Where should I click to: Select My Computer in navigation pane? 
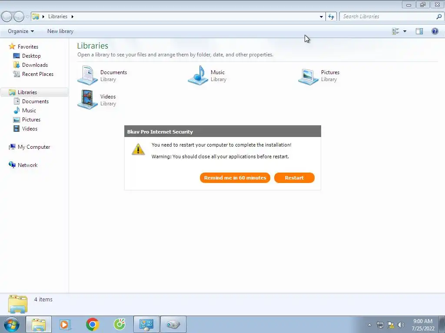point(34,147)
